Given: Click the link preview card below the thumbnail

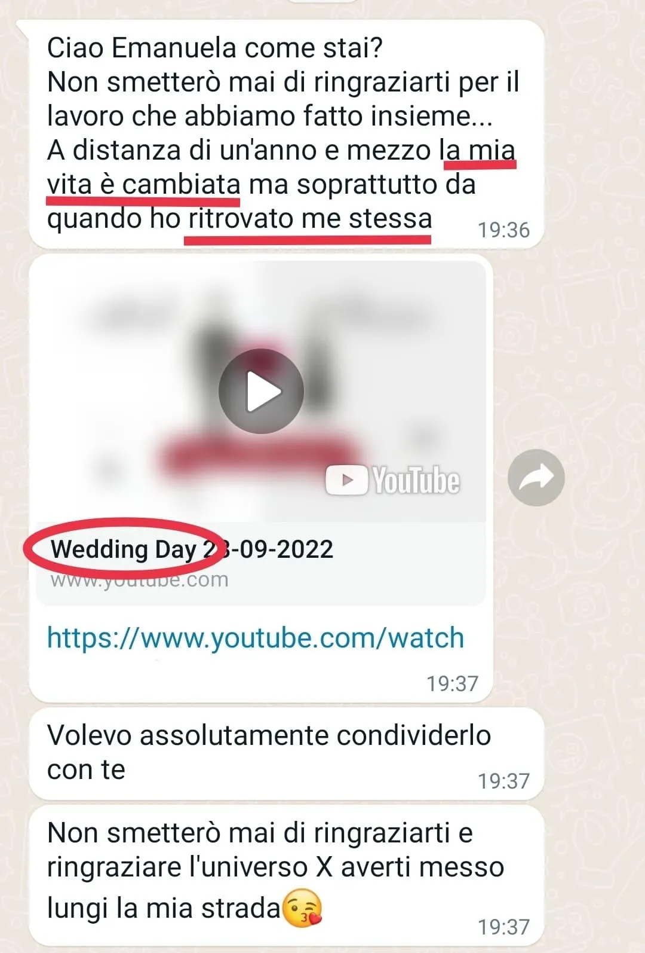Looking at the screenshot, I should [261, 563].
